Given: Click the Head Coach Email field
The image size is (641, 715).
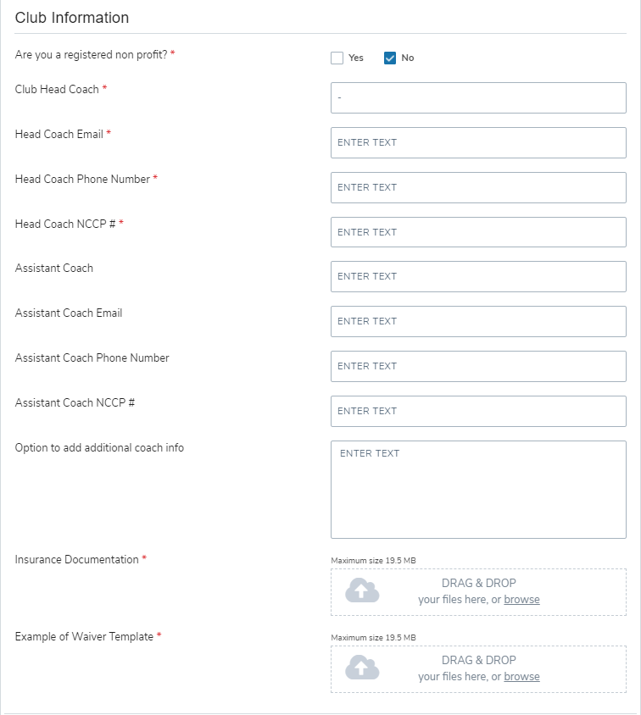Looking at the screenshot, I should coord(478,142).
